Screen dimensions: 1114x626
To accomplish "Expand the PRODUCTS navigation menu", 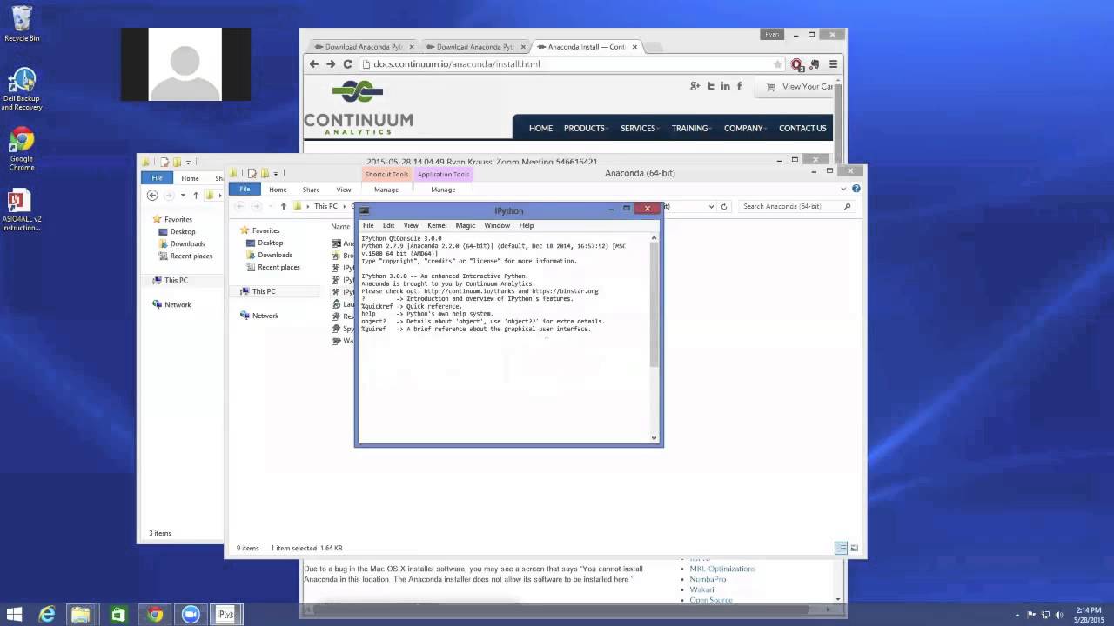I will coord(584,128).
